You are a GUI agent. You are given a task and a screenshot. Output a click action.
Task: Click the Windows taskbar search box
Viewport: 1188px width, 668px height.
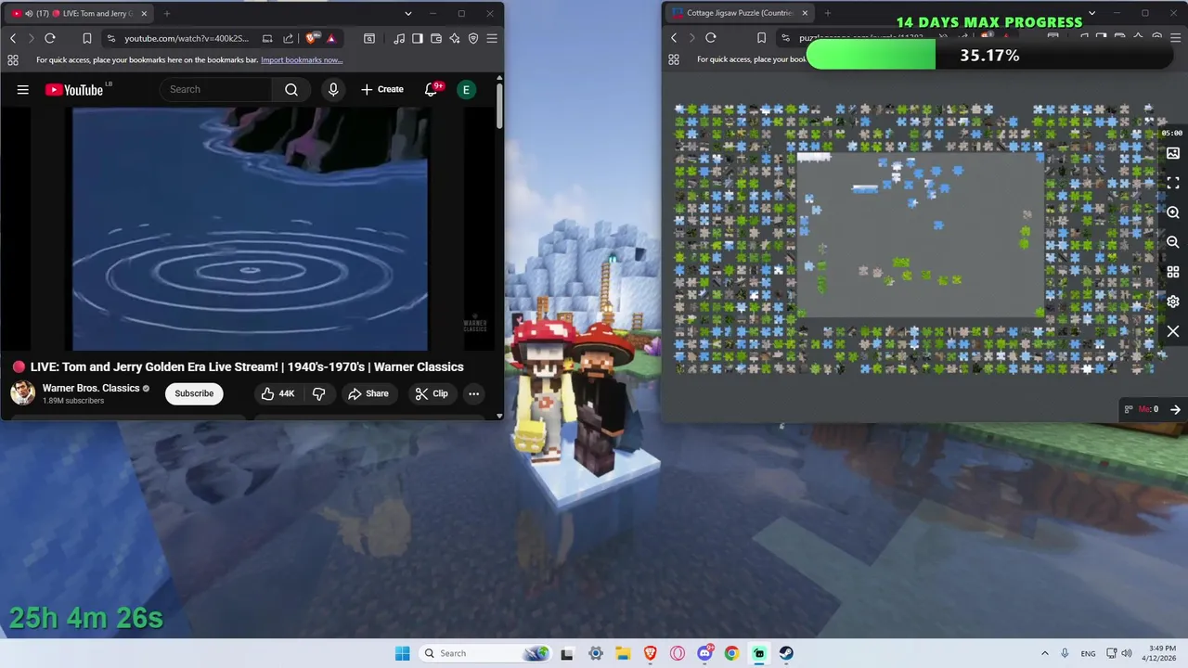(x=484, y=653)
